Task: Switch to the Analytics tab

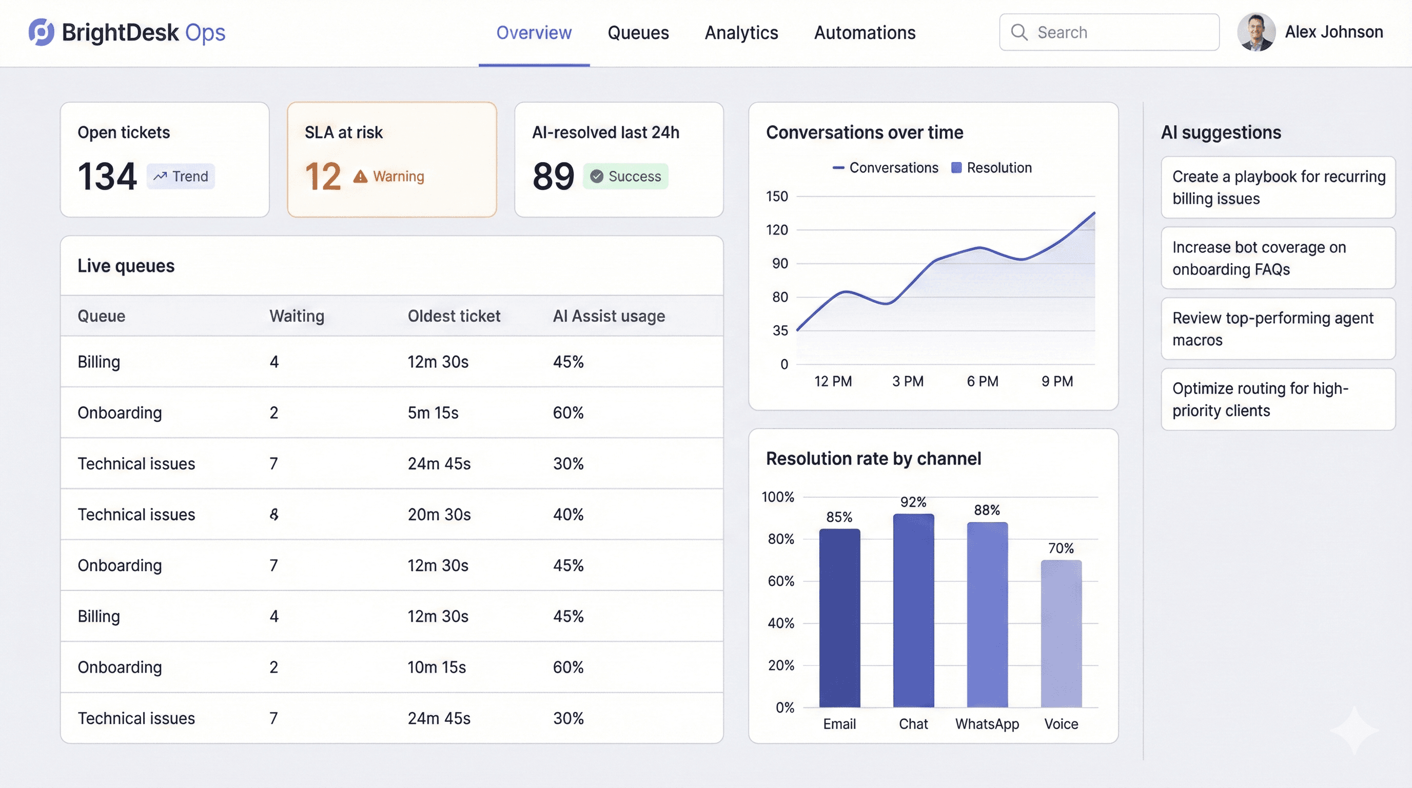Action: click(741, 33)
